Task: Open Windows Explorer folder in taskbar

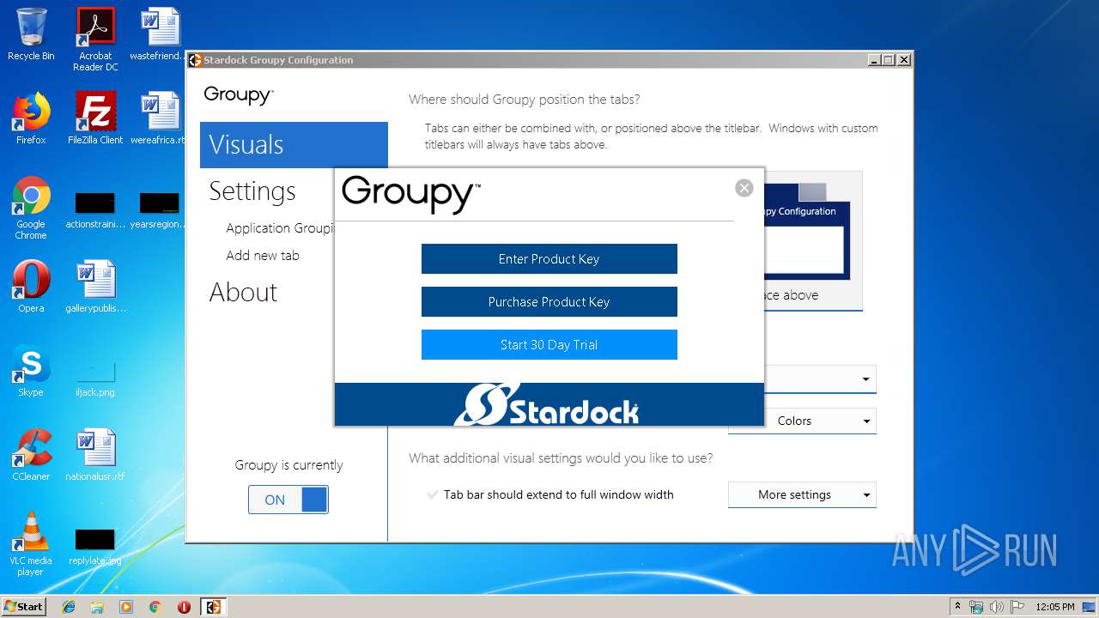Action: (x=97, y=607)
